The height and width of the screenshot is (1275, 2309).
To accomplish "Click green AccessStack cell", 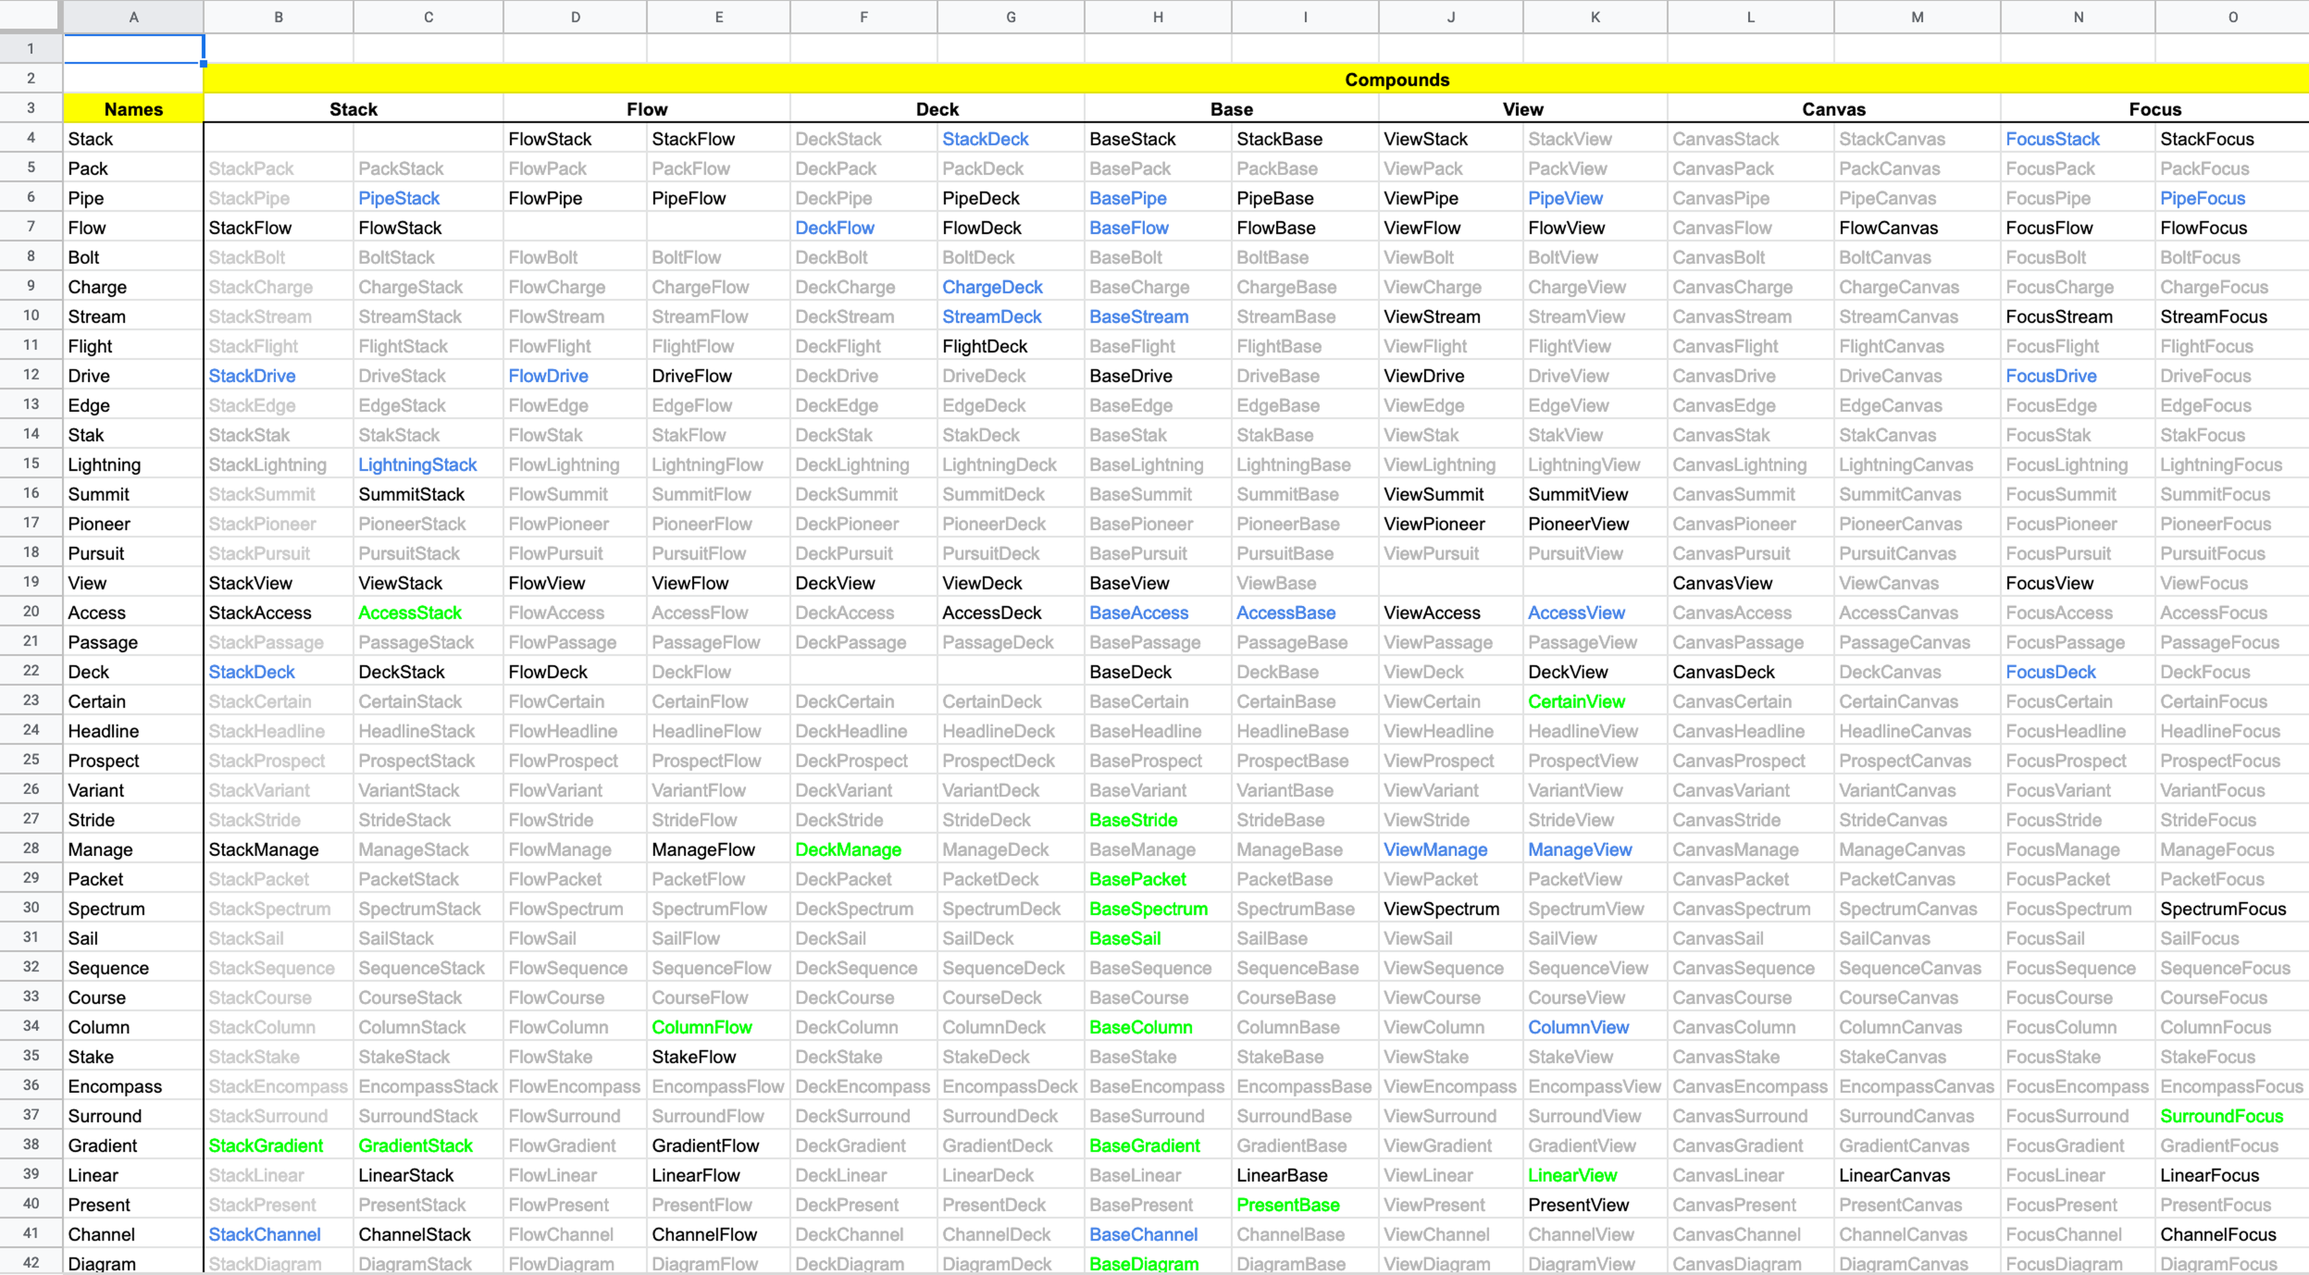I will pyautogui.click(x=409, y=613).
